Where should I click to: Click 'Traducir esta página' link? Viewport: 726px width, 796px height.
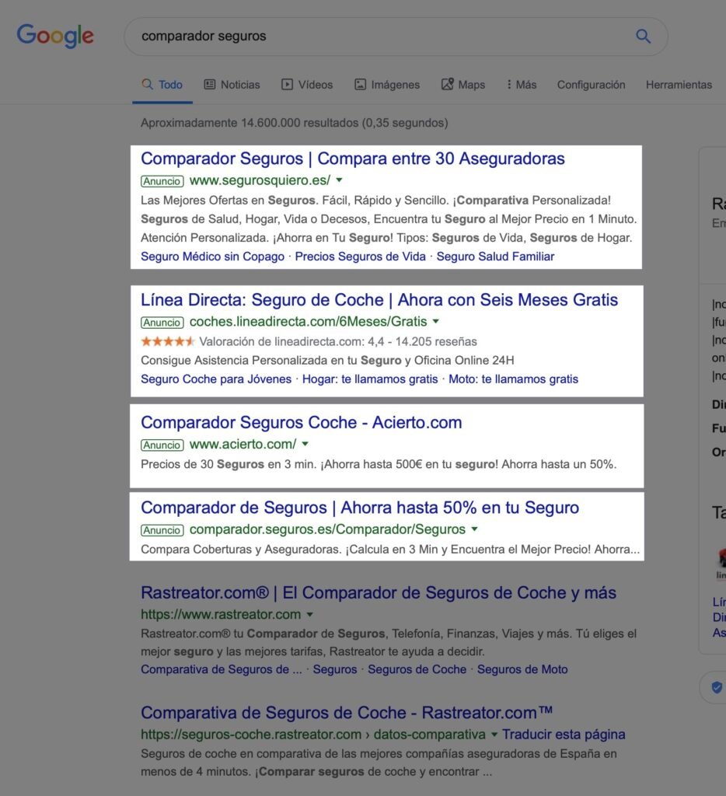point(564,735)
